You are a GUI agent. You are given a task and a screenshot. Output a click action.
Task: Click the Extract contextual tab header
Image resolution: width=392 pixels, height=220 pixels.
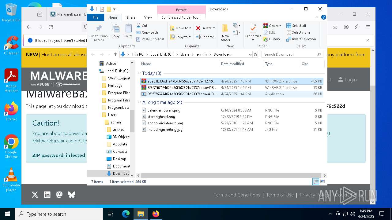pyautogui.click(x=181, y=9)
